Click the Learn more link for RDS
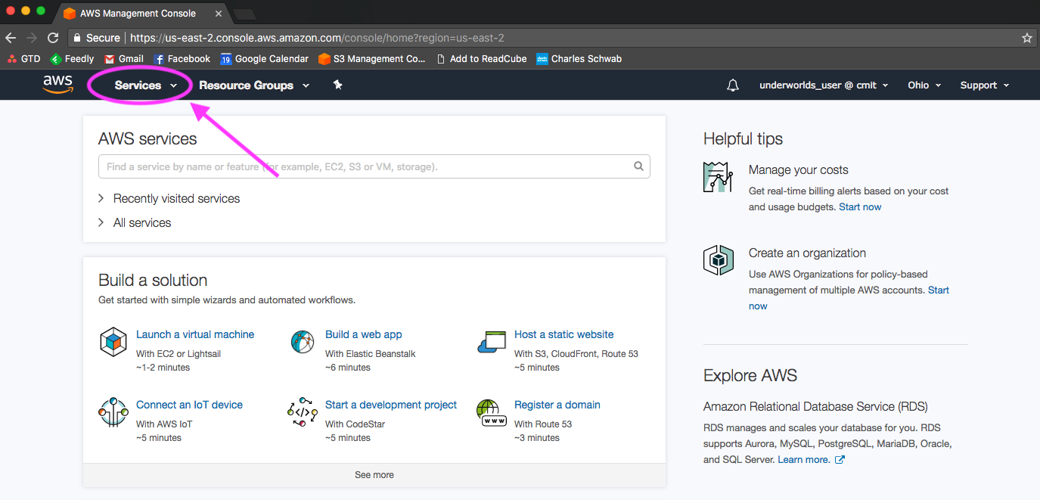The width and height of the screenshot is (1040, 500). 804,459
